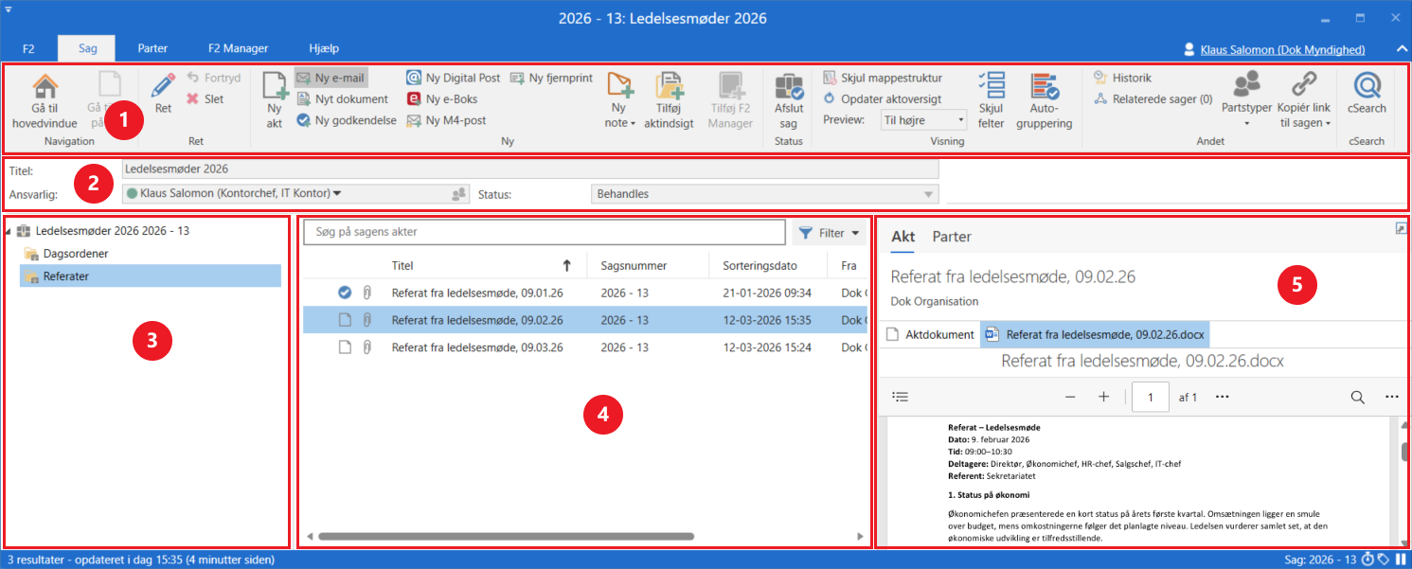
Task: Click Afslut sag icon
Action: click(788, 87)
